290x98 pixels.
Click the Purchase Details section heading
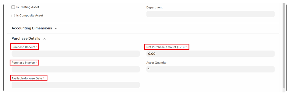point(26,39)
